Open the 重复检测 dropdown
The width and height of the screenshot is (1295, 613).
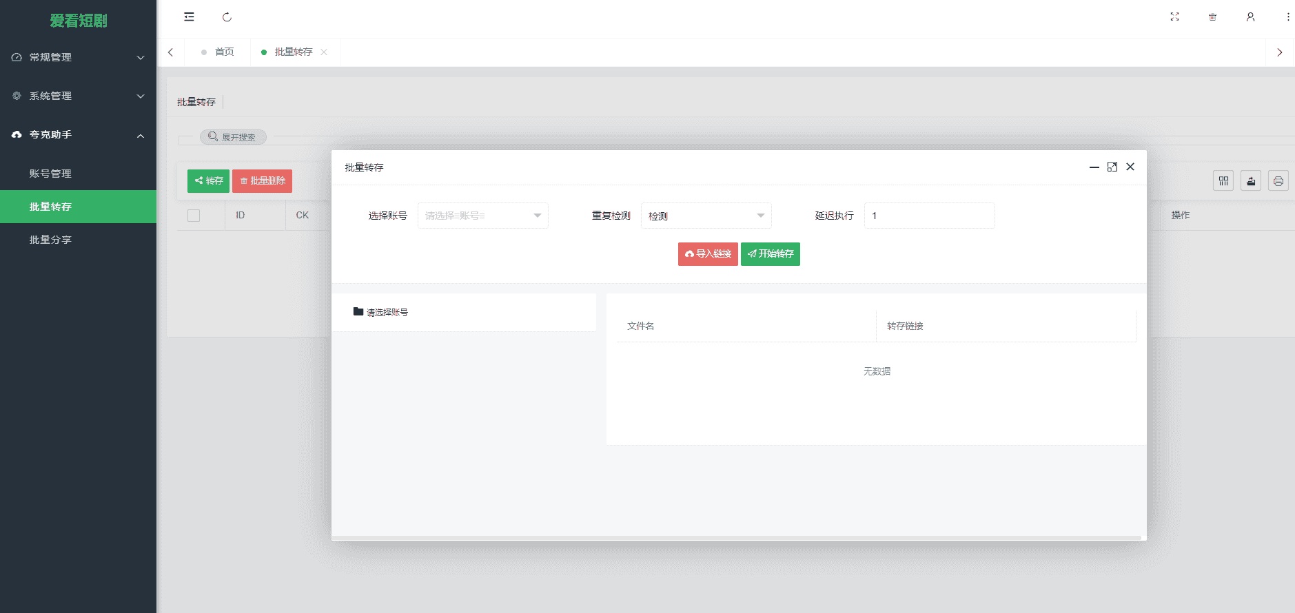706,216
